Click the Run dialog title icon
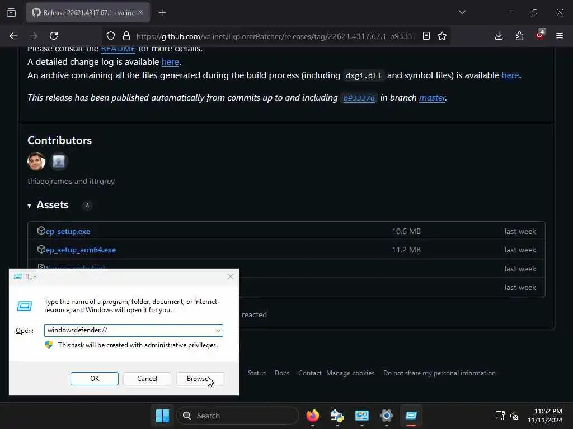Image resolution: width=573 pixels, height=429 pixels. click(17, 277)
